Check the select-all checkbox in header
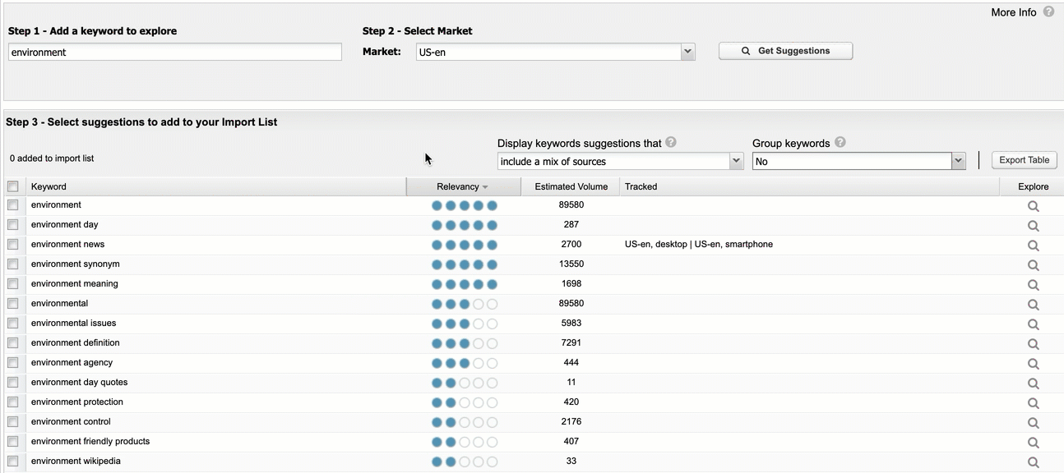The width and height of the screenshot is (1064, 473). coord(13,186)
